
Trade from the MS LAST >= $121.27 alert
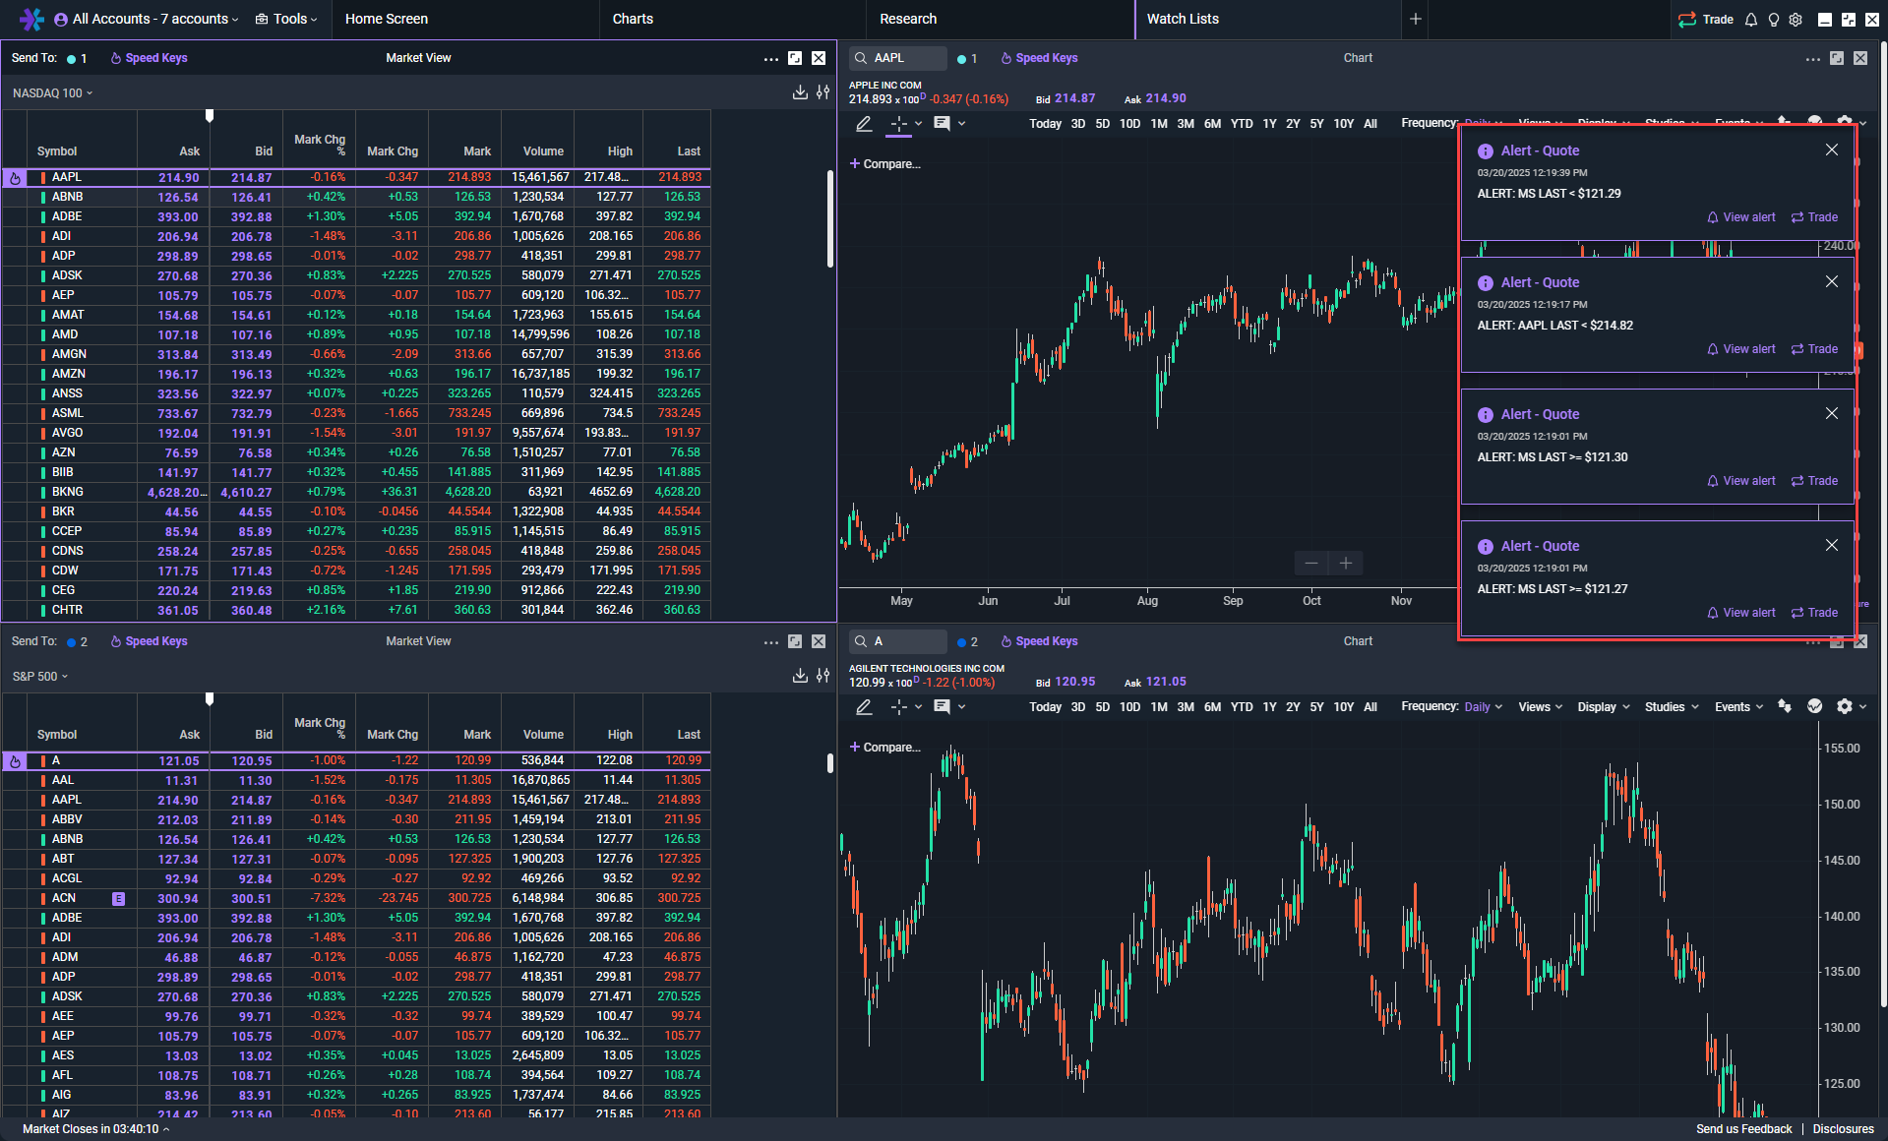pyautogui.click(x=1814, y=613)
